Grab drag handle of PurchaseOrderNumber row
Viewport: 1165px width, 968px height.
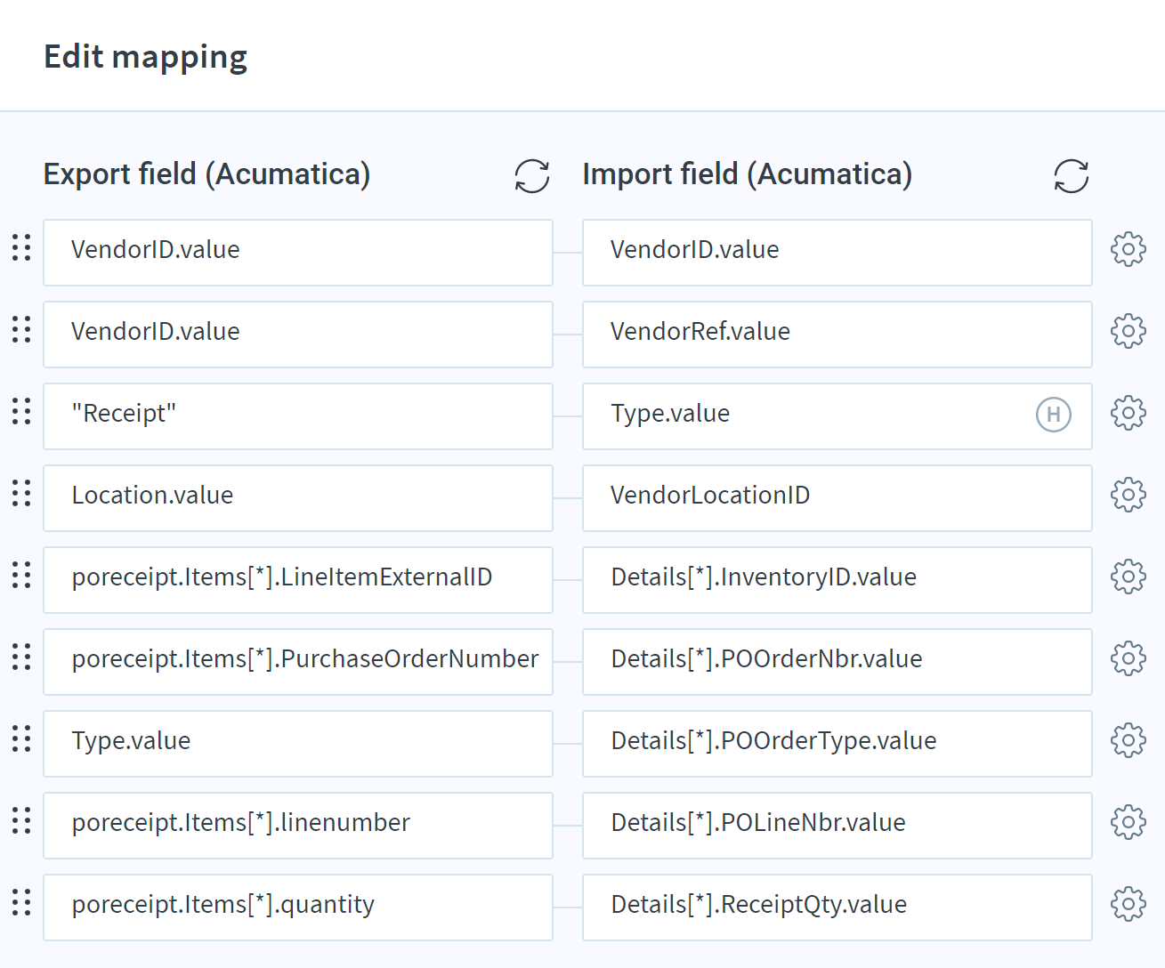(x=21, y=657)
